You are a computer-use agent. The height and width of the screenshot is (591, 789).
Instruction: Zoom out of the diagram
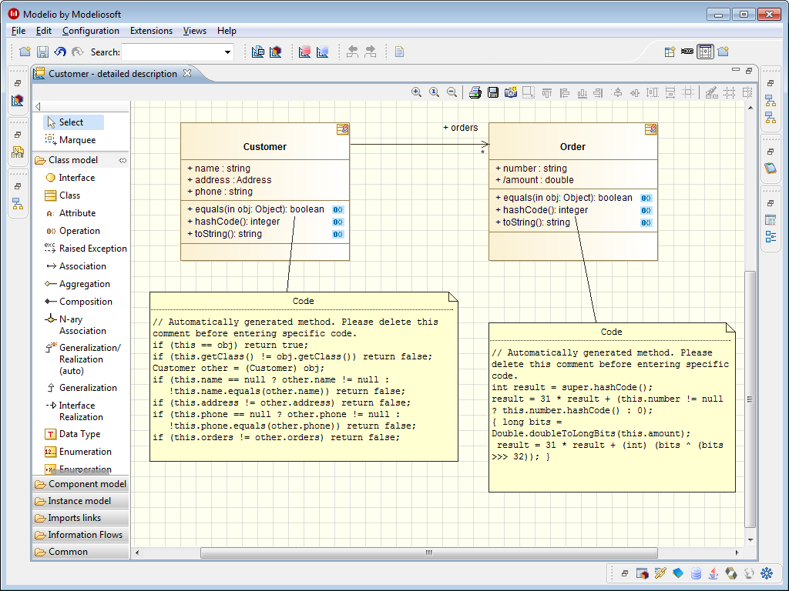click(452, 92)
